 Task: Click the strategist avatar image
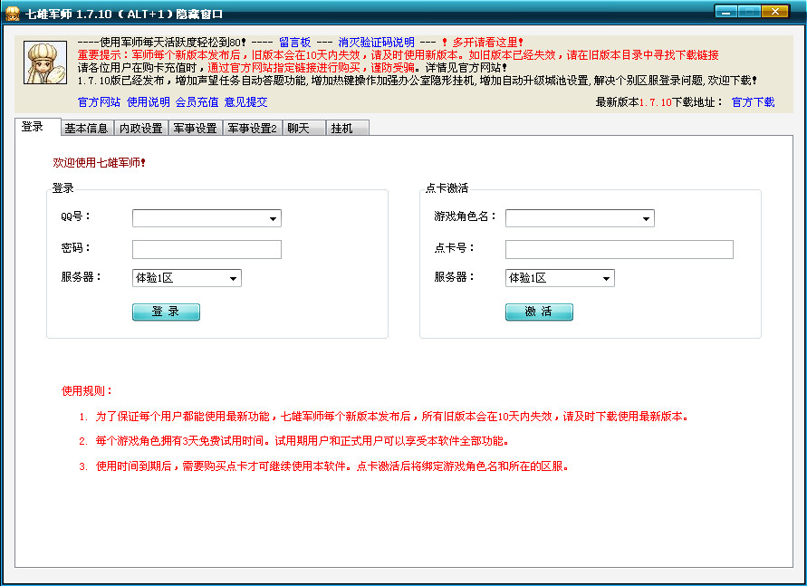tap(45, 63)
